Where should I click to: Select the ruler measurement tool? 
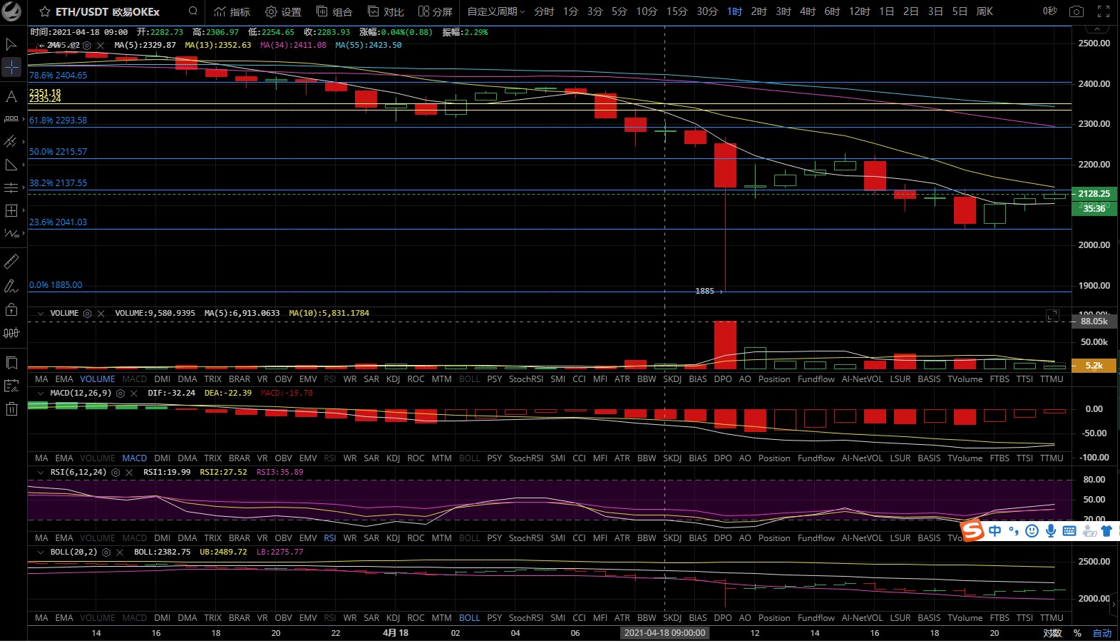[11, 262]
